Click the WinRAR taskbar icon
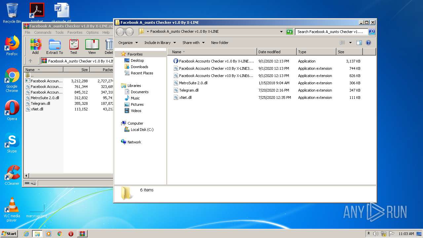This screenshot has width=423, height=238. pyautogui.click(x=82, y=234)
